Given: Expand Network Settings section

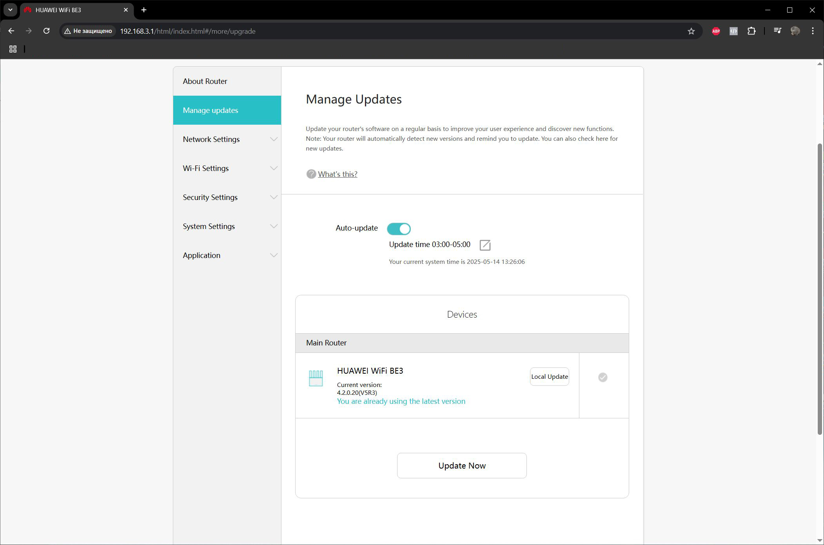Looking at the screenshot, I should 227,139.
